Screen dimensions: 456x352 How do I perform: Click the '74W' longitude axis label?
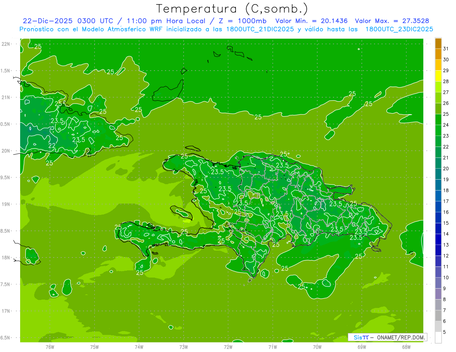click(139, 347)
